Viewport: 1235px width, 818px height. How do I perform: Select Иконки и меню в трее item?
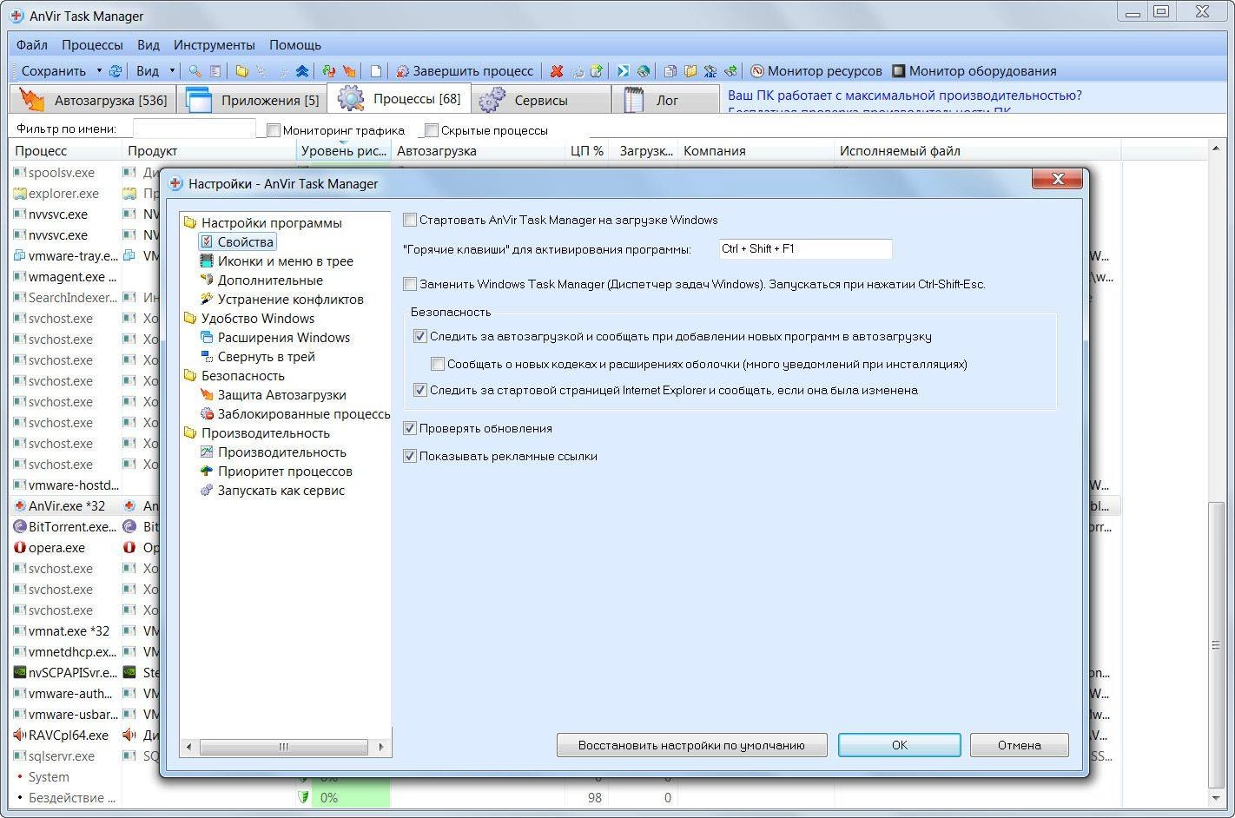(277, 261)
